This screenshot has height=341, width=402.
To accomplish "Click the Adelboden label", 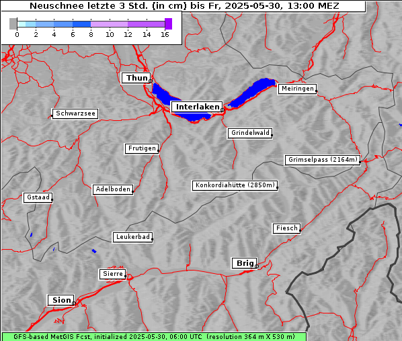I will [113, 189].
